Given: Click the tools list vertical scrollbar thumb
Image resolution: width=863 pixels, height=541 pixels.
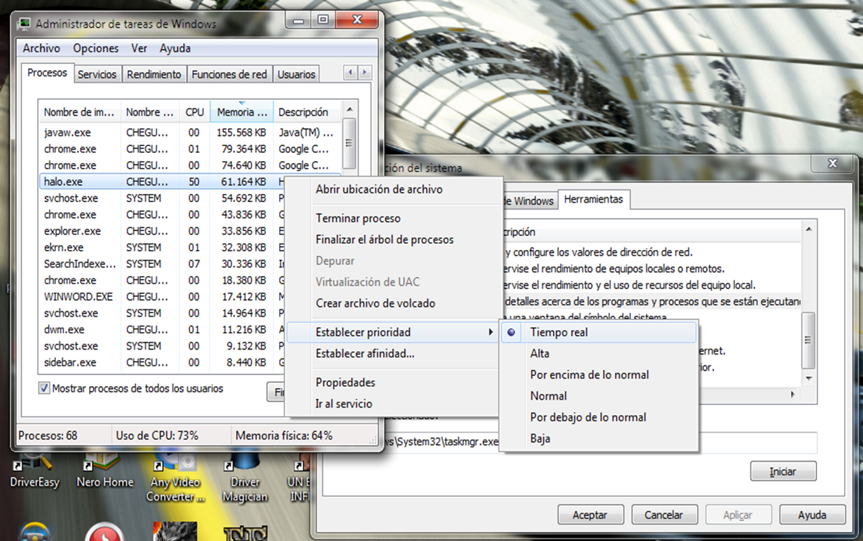Looking at the screenshot, I should click(x=808, y=340).
